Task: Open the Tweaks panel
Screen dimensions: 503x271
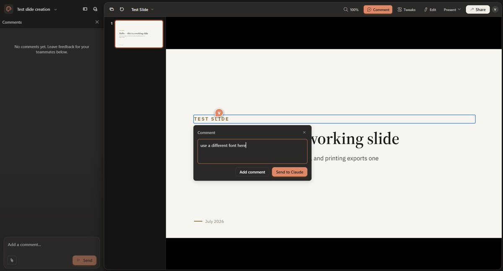Action: 407,10
